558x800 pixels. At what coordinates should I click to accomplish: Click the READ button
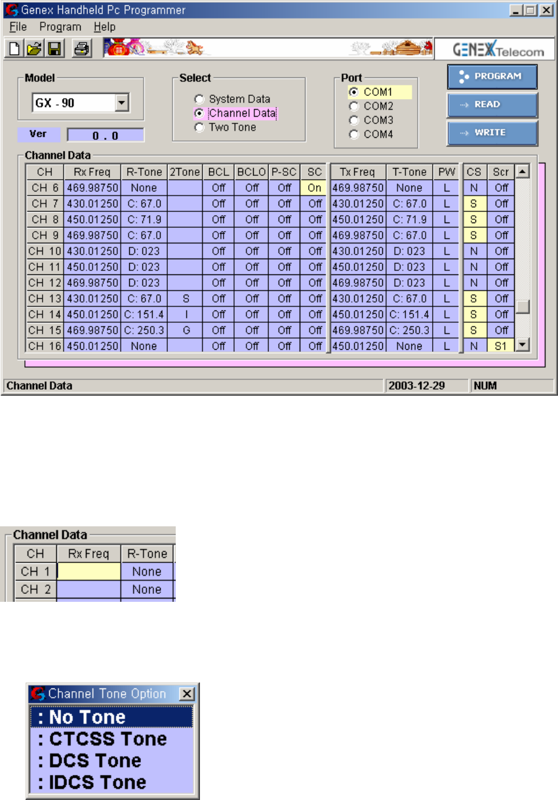[x=492, y=104]
